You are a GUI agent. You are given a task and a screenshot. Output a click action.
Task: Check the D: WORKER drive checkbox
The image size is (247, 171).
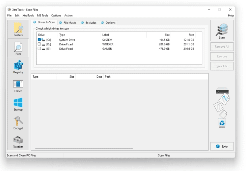(x=39, y=44)
